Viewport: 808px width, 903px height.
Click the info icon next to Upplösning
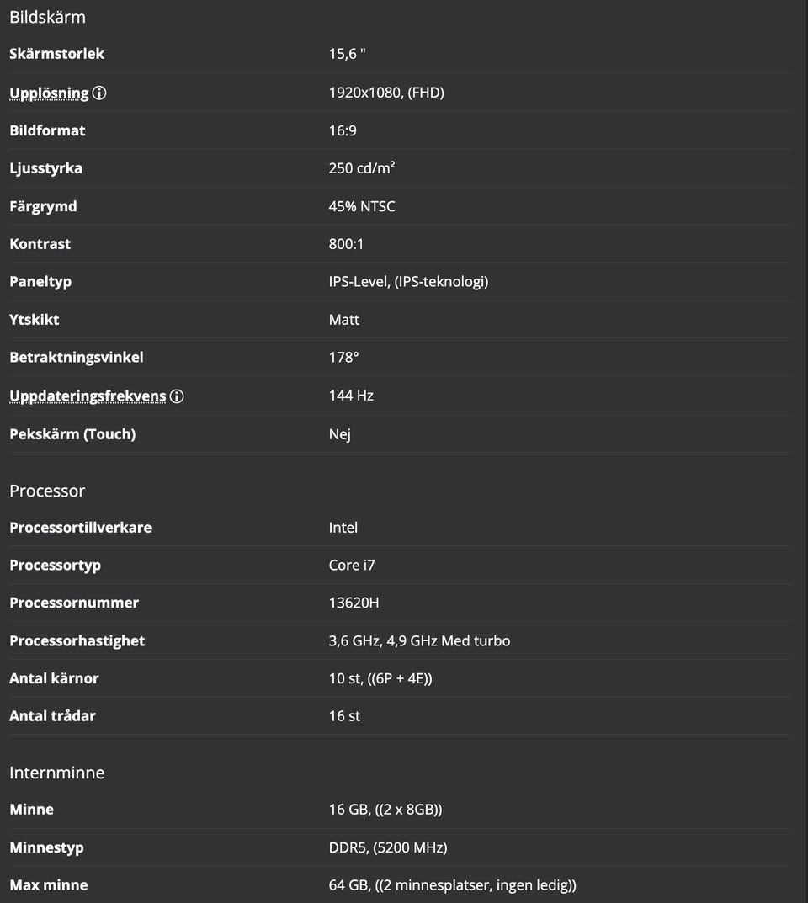99,93
